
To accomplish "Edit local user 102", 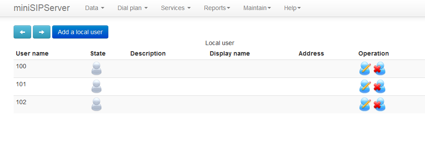I will 365,104.
